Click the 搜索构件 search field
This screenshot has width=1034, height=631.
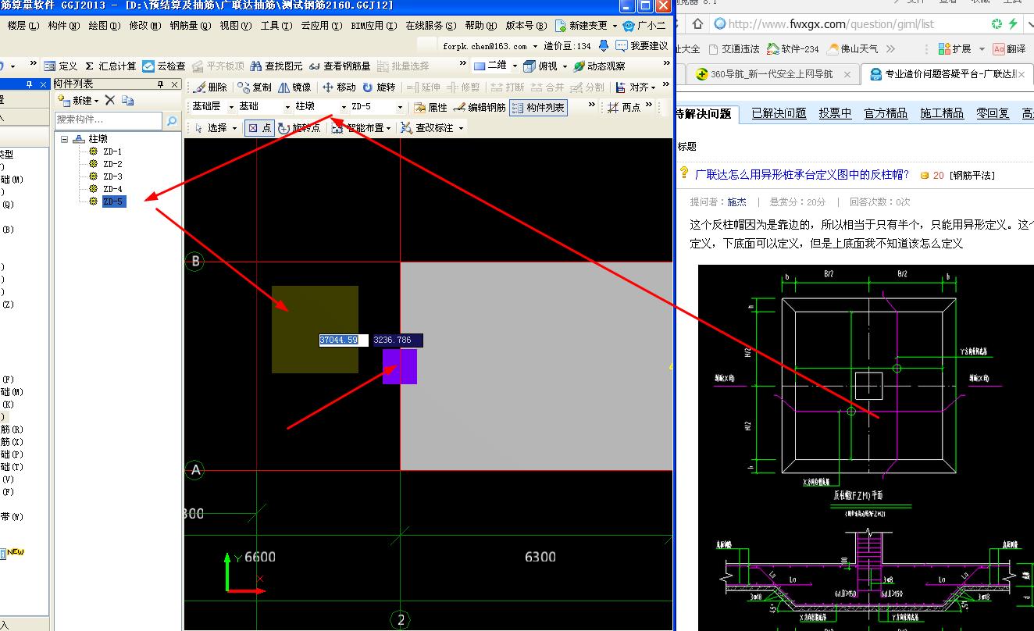click(109, 120)
